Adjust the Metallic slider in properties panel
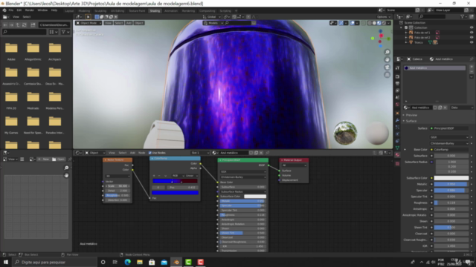476x267 pixels. pyautogui.click(x=451, y=184)
